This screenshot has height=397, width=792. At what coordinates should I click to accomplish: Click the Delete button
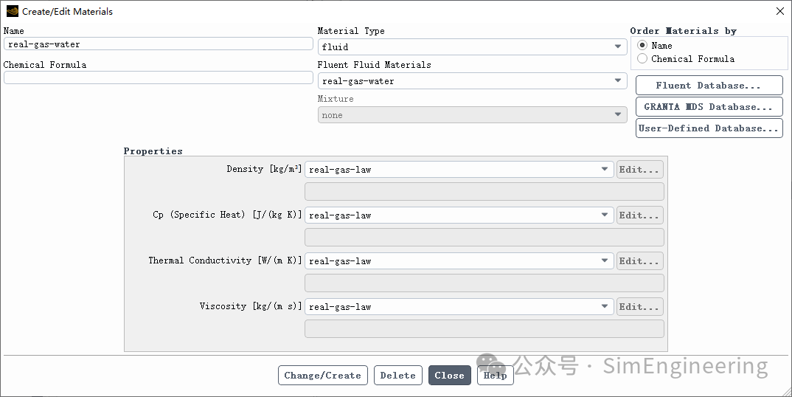click(x=398, y=376)
